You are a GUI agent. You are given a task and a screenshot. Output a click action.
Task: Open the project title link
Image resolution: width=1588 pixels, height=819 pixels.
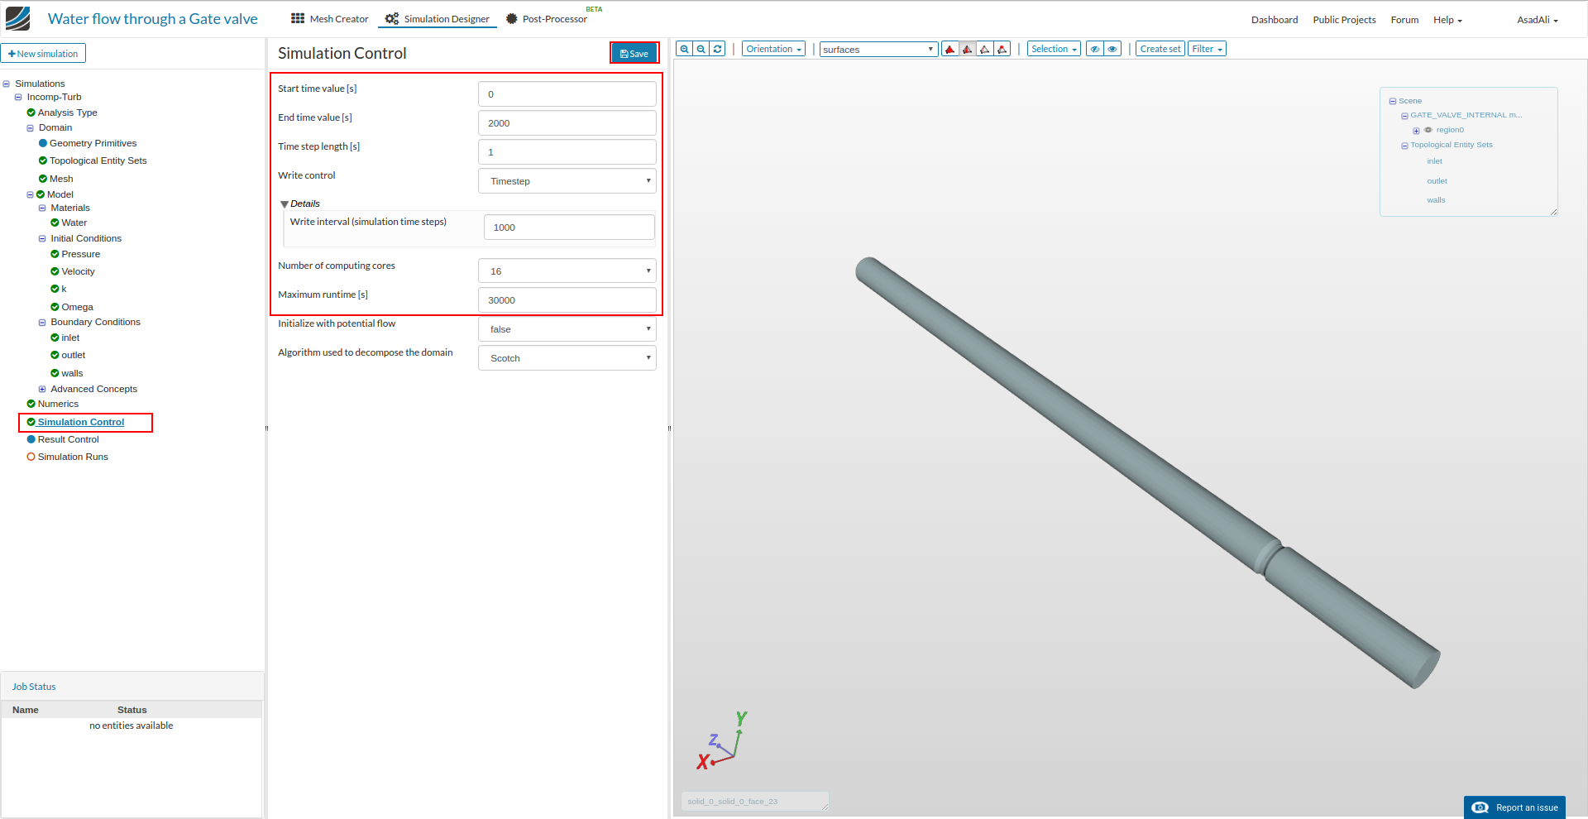pyautogui.click(x=152, y=18)
